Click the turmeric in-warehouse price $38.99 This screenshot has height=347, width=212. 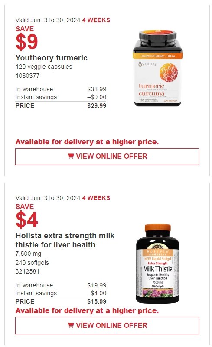pos(97,89)
